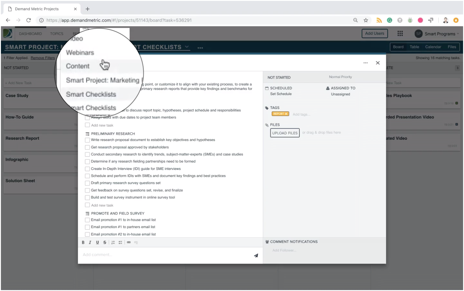Check 'Get research proposal approved by stakeholders'
464x291 pixels.
click(87, 147)
